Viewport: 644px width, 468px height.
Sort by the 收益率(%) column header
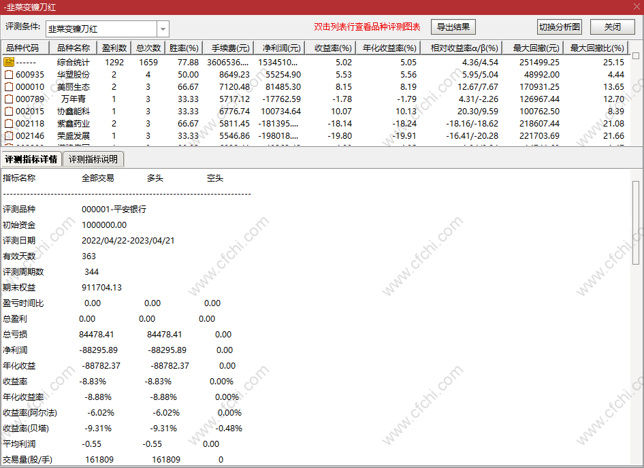[331, 48]
